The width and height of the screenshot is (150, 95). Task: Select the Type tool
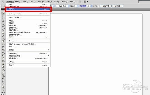click(3, 28)
